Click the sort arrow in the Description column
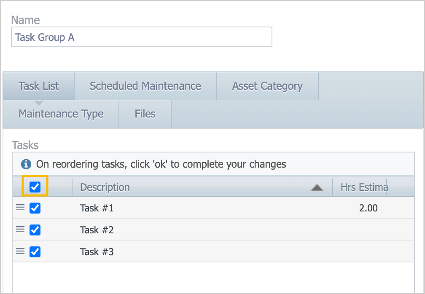 [317, 188]
